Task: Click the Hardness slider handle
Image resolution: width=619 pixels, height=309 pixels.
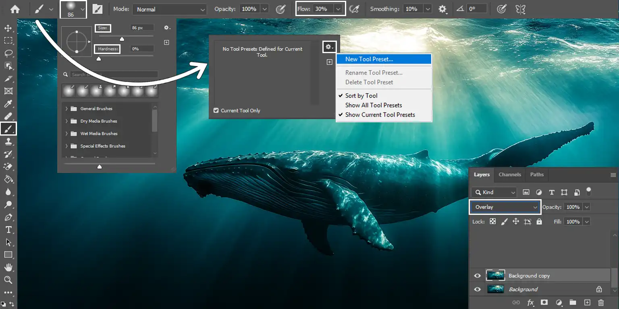Action: [99, 58]
